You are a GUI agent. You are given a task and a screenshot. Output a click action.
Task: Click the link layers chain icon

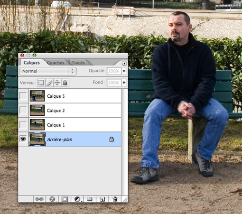coord(39,199)
